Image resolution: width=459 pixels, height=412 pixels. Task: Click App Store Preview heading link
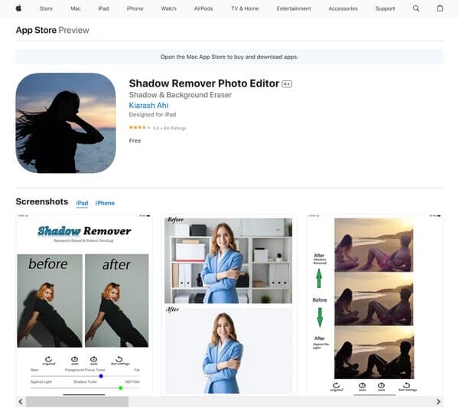(52, 30)
